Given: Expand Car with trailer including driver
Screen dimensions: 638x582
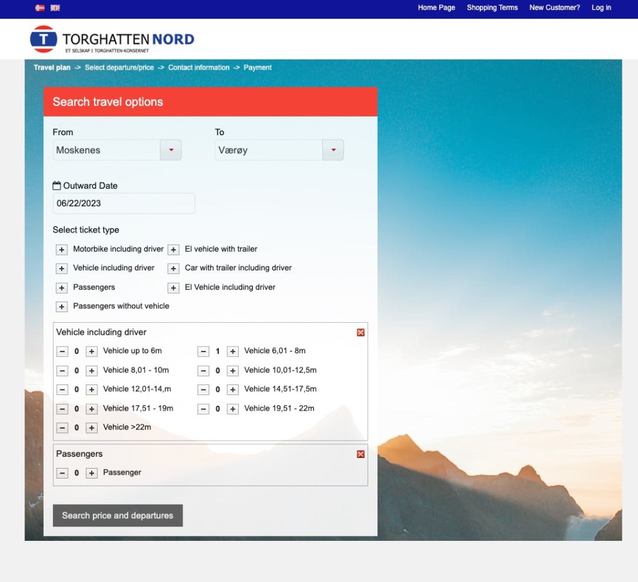Looking at the screenshot, I should click(174, 269).
